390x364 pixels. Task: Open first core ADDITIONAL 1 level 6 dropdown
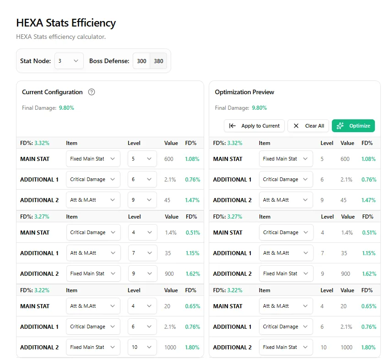[142, 179]
